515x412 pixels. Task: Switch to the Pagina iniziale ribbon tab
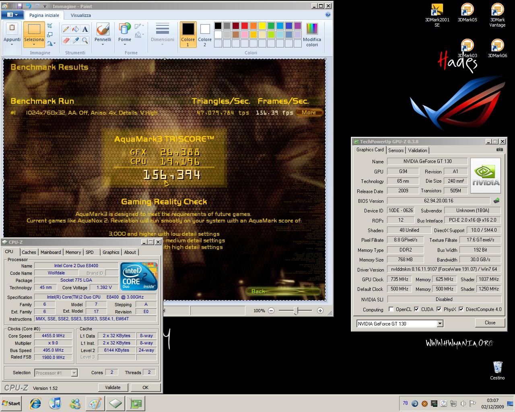(x=44, y=15)
